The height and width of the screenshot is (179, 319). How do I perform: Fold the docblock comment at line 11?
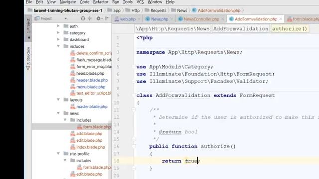(x=134, y=110)
